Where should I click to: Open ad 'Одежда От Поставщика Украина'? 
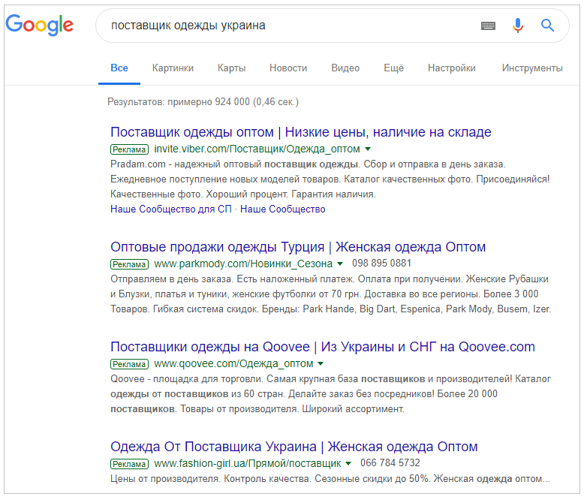[x=294, y=447]
